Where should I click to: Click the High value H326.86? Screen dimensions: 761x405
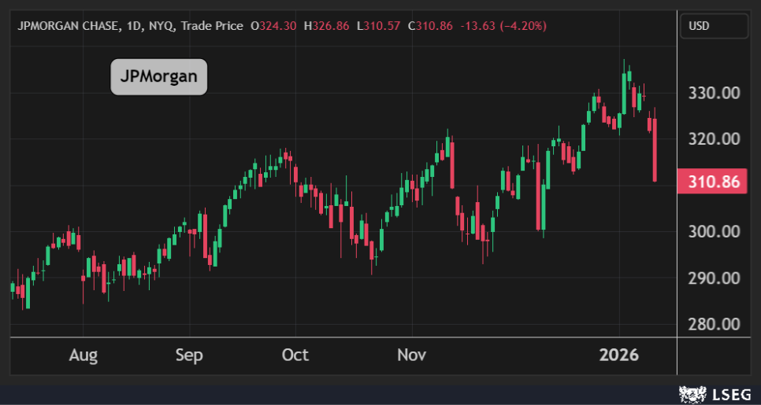click(327, 26)
